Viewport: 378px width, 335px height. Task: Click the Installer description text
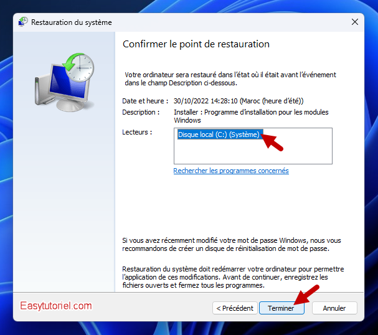click(x=251, y=116)
